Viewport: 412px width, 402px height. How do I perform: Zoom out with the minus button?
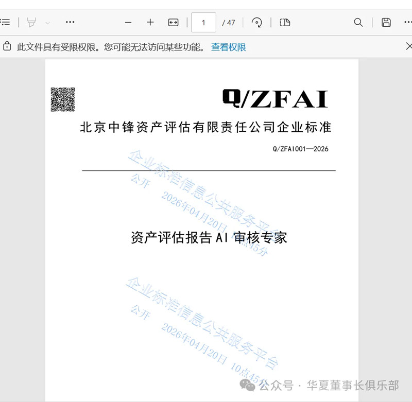click(x=128, y=22)
